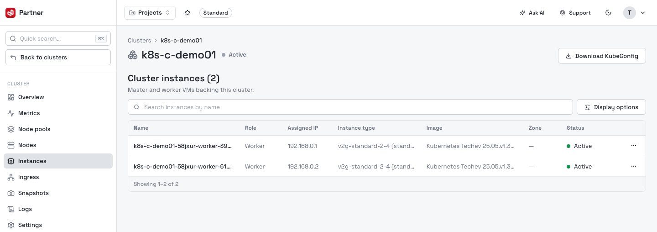The image size is (657, 232).
Task: Click the Instances chip icon
Action: (11, 161)
